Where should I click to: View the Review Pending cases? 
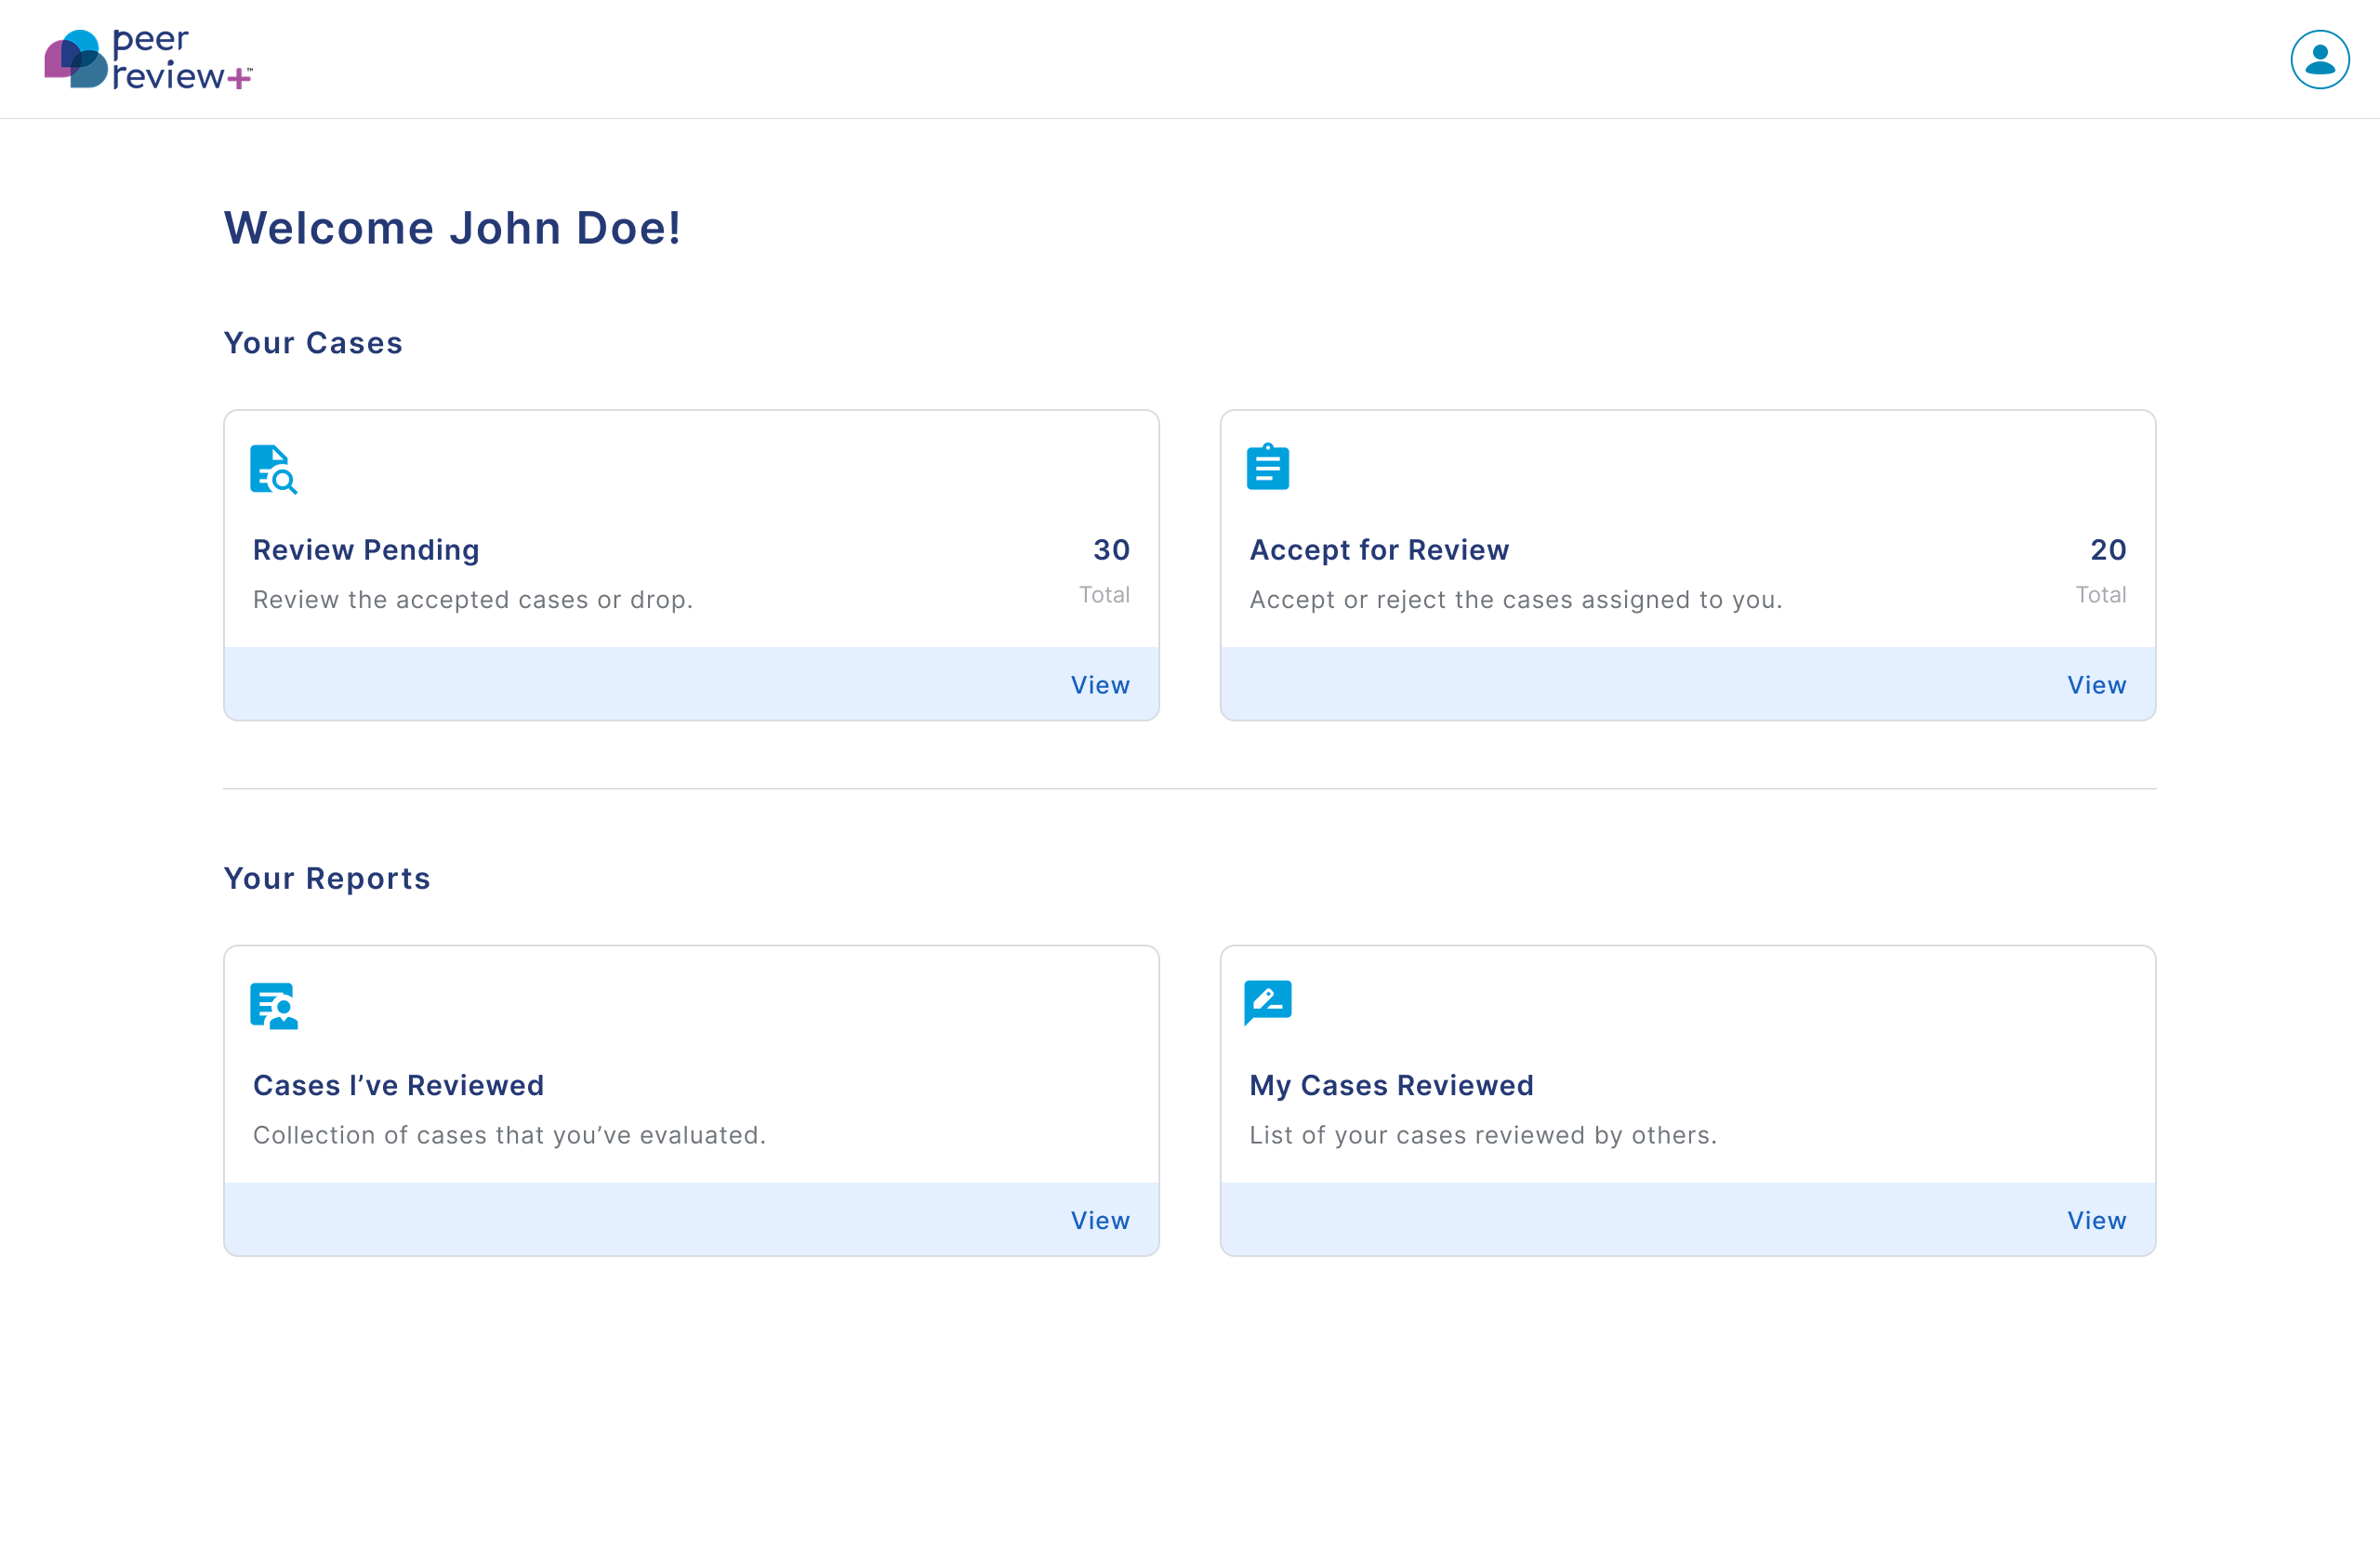point(1099,685)
